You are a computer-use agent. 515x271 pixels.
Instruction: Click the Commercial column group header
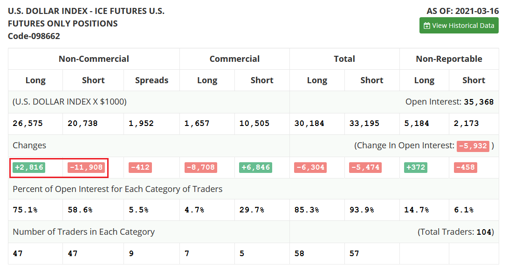click(234, 59)
